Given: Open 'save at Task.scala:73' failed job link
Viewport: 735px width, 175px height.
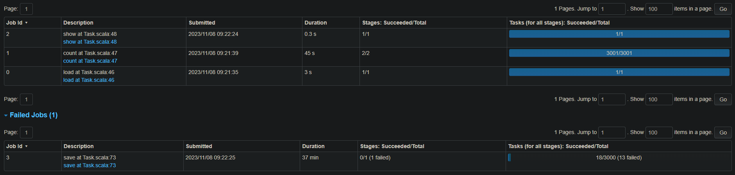Looking at the screenshot, I should tap(89, 165).
